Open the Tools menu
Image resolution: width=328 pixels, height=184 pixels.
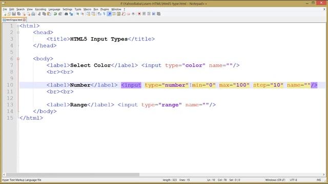point(78,9)
